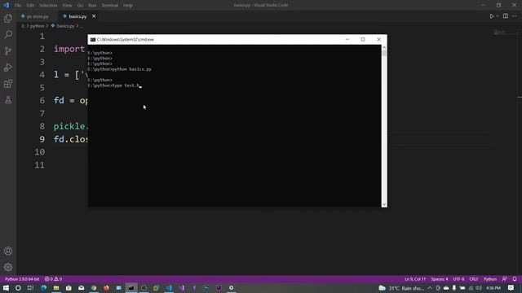
Task: Open the Edit menu
Action: click(x=30, y=6)
